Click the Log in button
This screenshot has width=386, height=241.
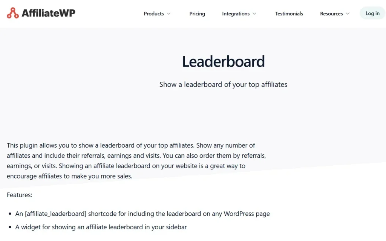[372, 13]
